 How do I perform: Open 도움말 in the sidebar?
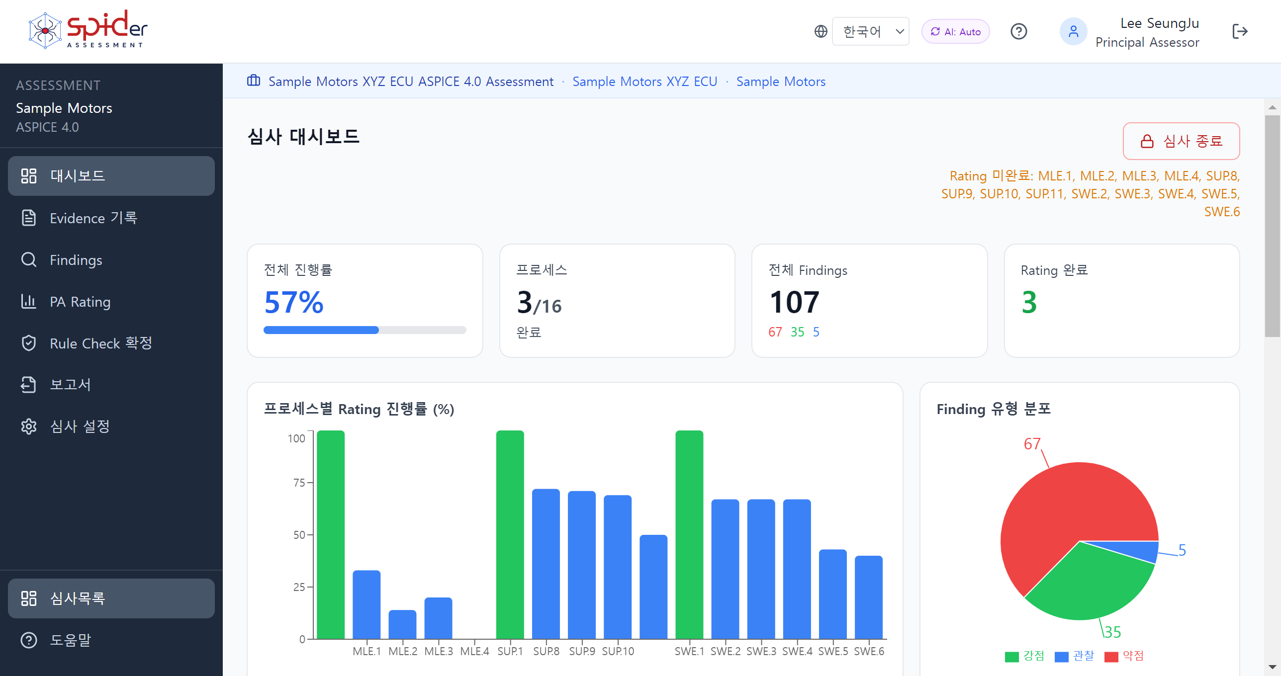coord(111,640)
